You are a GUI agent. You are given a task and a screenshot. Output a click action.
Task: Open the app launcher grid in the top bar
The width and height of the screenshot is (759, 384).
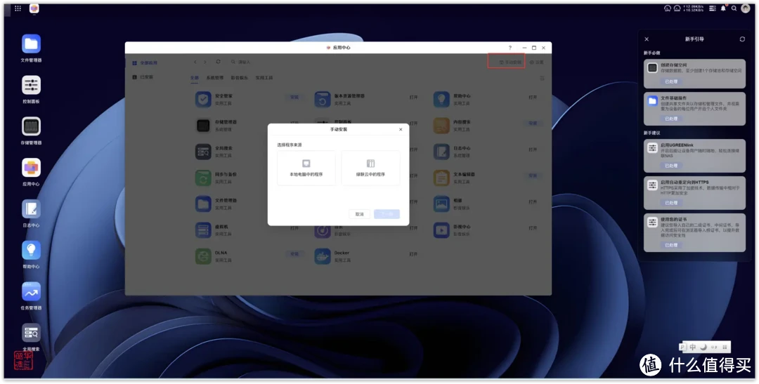pos(18,8)
